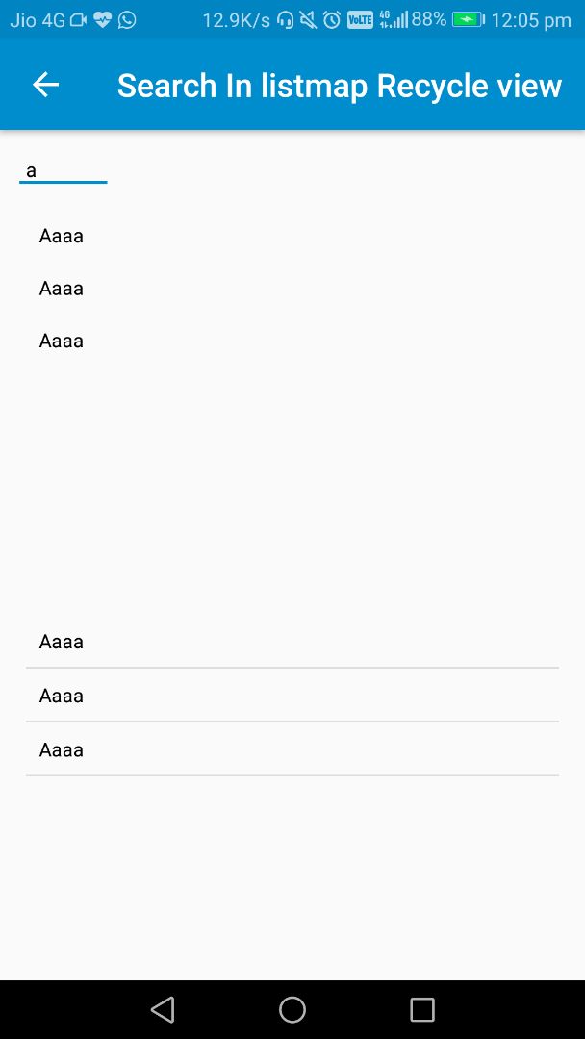
Task: Choose the last Aaaa row in the divided lower list
Action: click(292, 749)
